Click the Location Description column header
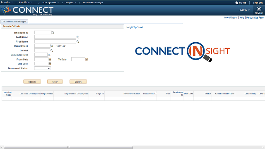 click(x=30, y=94)
